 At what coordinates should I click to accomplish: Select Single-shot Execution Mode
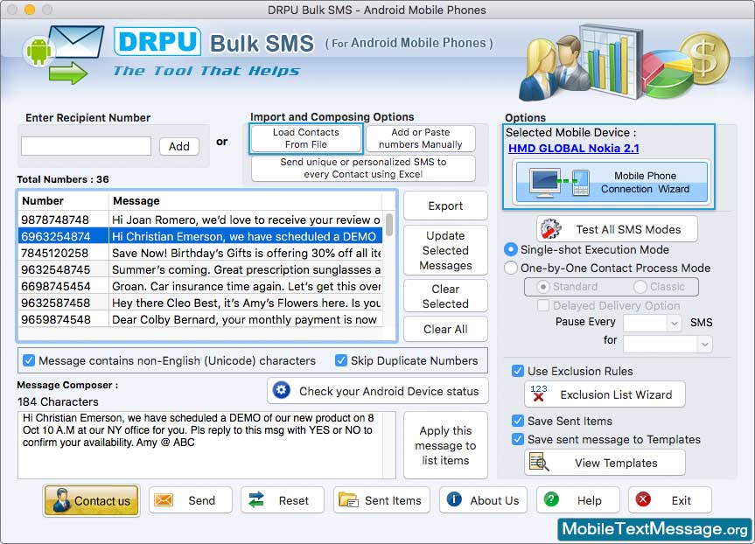coord(510,249)
